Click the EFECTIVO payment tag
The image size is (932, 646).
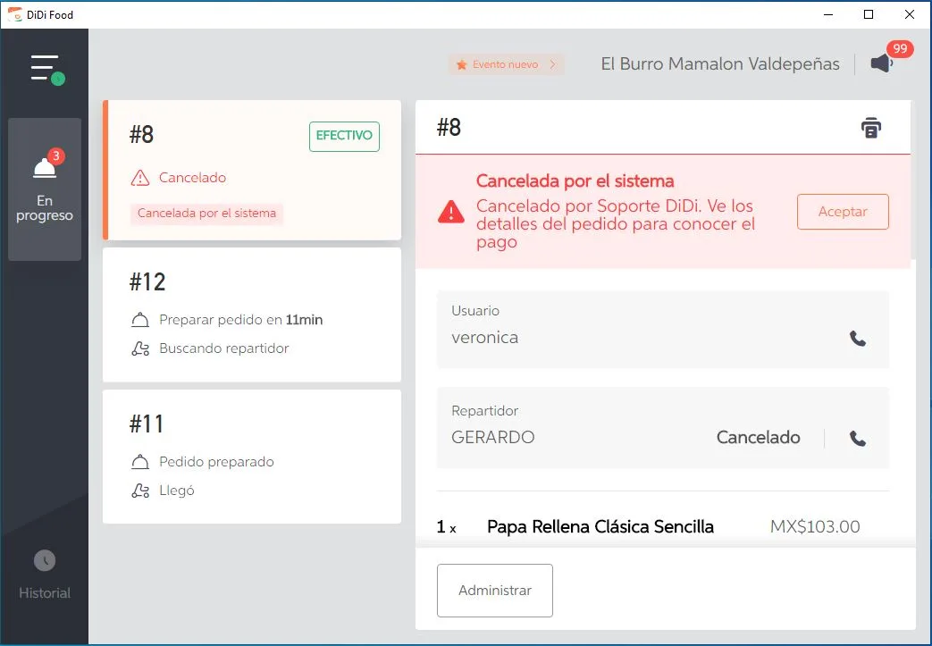click(344, 136)
